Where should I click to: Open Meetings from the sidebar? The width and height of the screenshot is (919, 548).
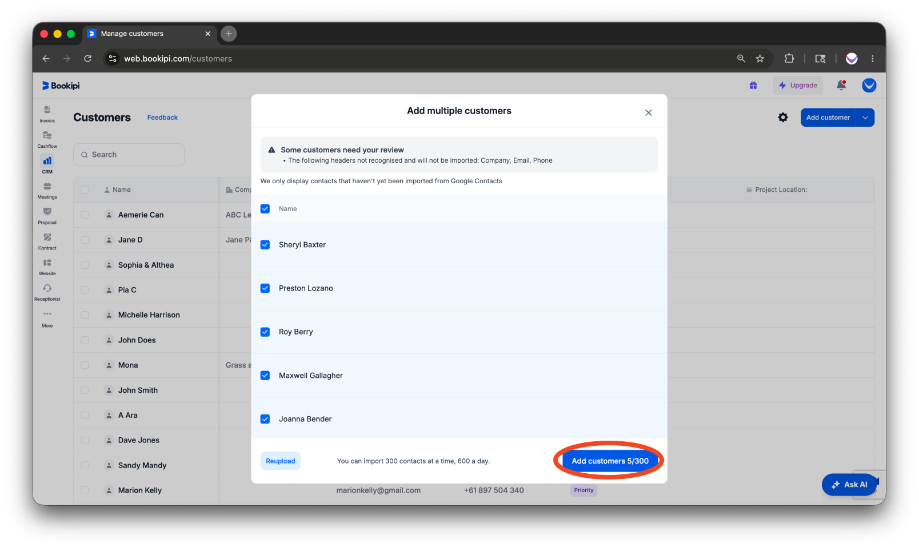pyautogui.click(x=47, y=190)
